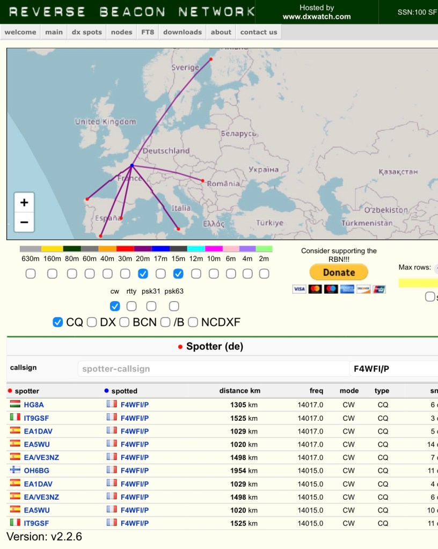438x549 pixels.
Task: Click the Hungarian flag beside HG8A
Action: 14,405
